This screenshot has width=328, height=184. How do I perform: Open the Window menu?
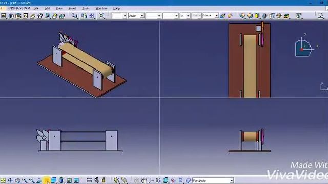point(101,8)
